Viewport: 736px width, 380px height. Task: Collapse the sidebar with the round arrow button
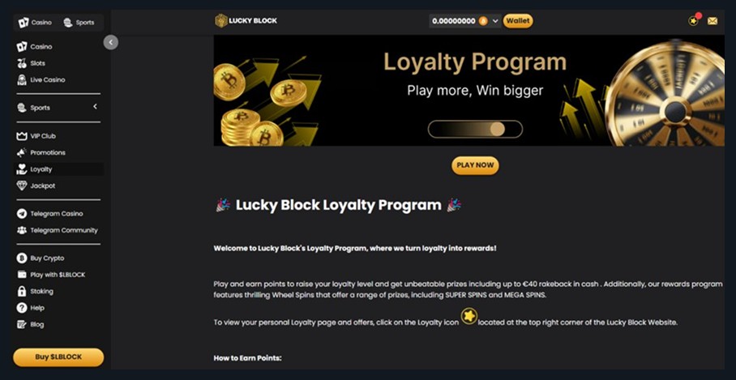point(111,43)
